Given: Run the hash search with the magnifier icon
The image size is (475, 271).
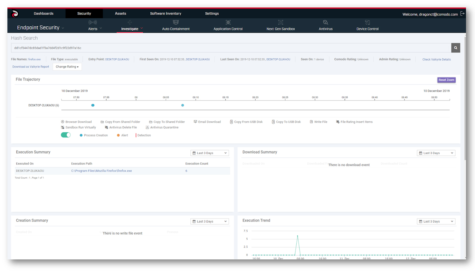Looking at the screenshot, I should pos(455,48).
